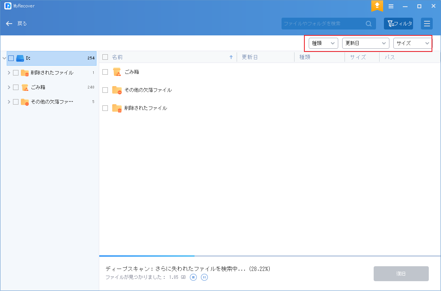Click the ごみ箱 icon in file list

[117, 72]
